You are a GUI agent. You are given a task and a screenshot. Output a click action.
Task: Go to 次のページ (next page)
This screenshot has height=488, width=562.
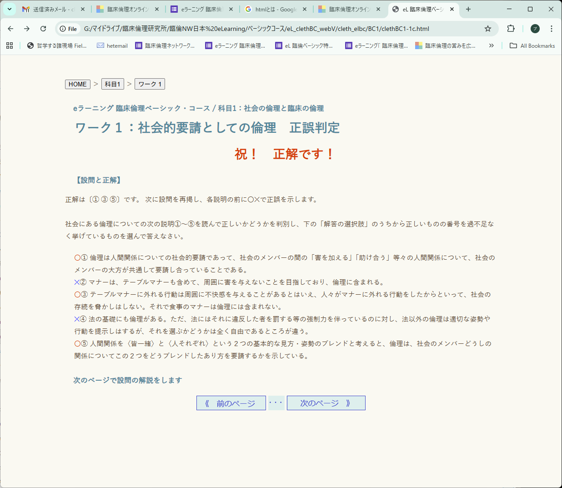coord(326,402)
